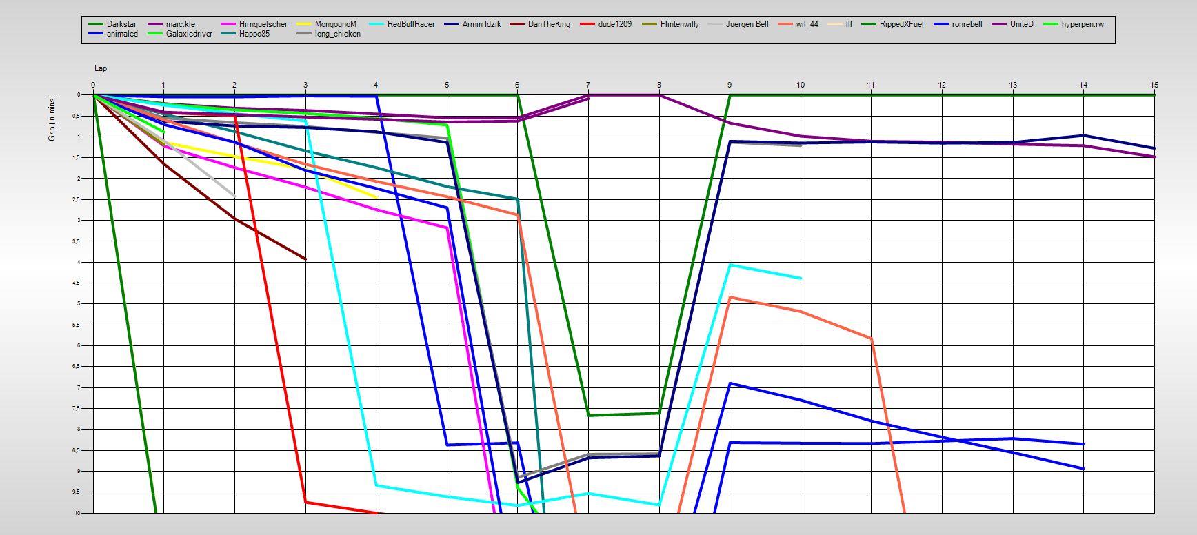Select the animaled legend label

click(122, 34)
